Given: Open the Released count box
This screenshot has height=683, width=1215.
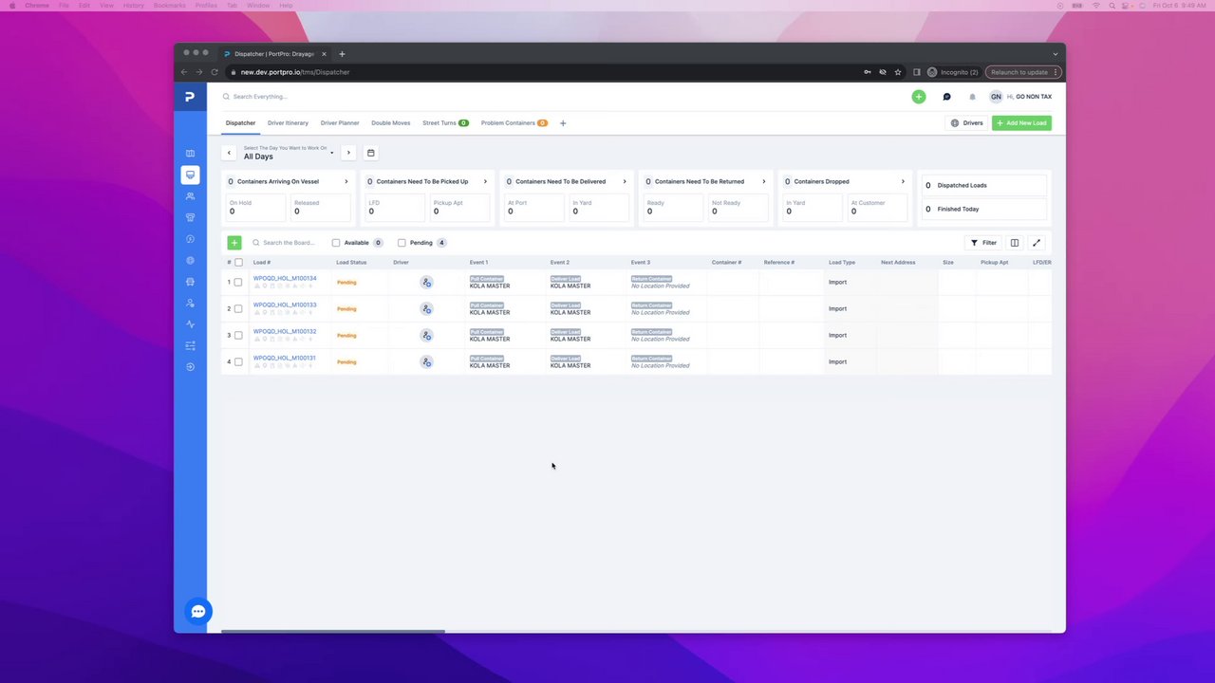Looking at the screenshot, I should click(x=320, y=208).
